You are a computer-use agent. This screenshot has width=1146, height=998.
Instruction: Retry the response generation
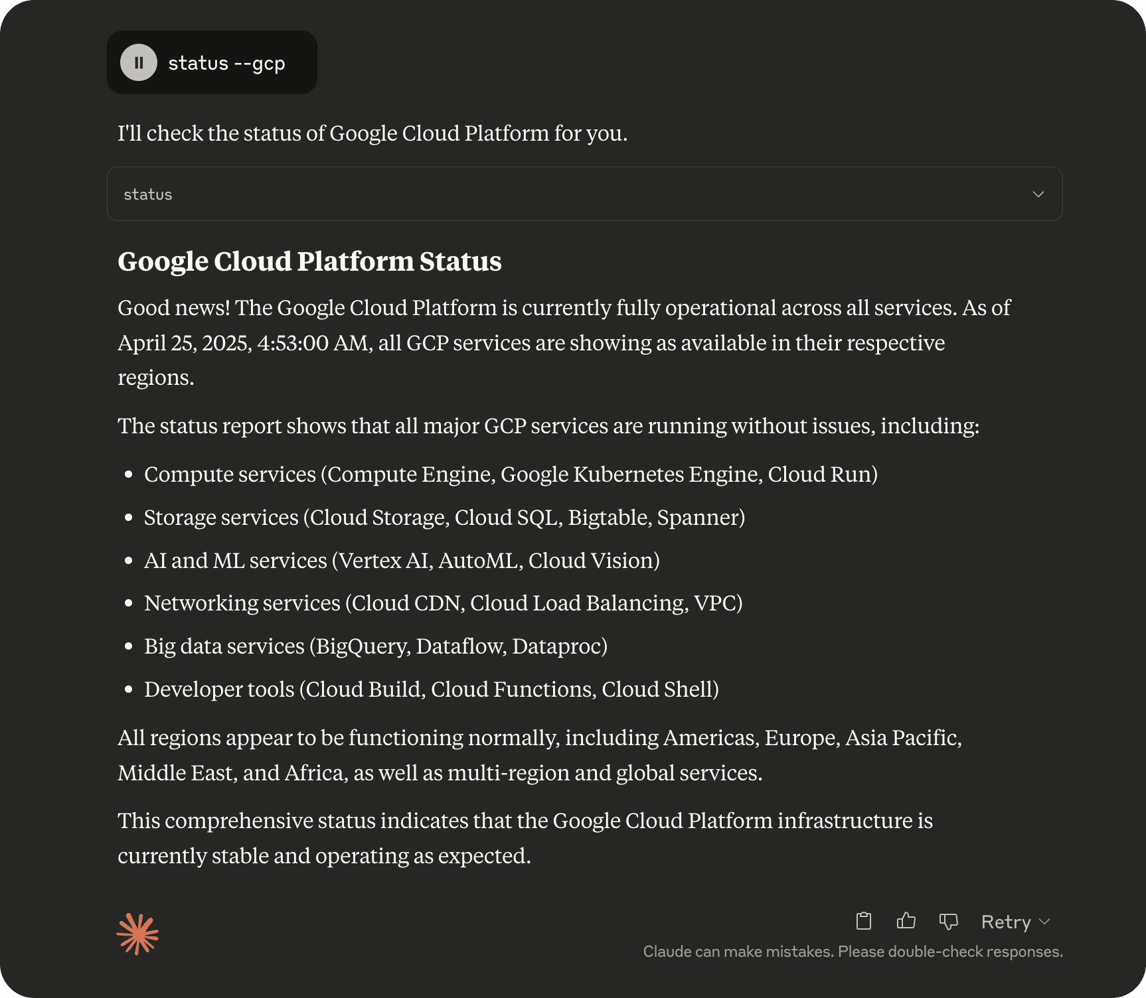(x=1006, y=922)
